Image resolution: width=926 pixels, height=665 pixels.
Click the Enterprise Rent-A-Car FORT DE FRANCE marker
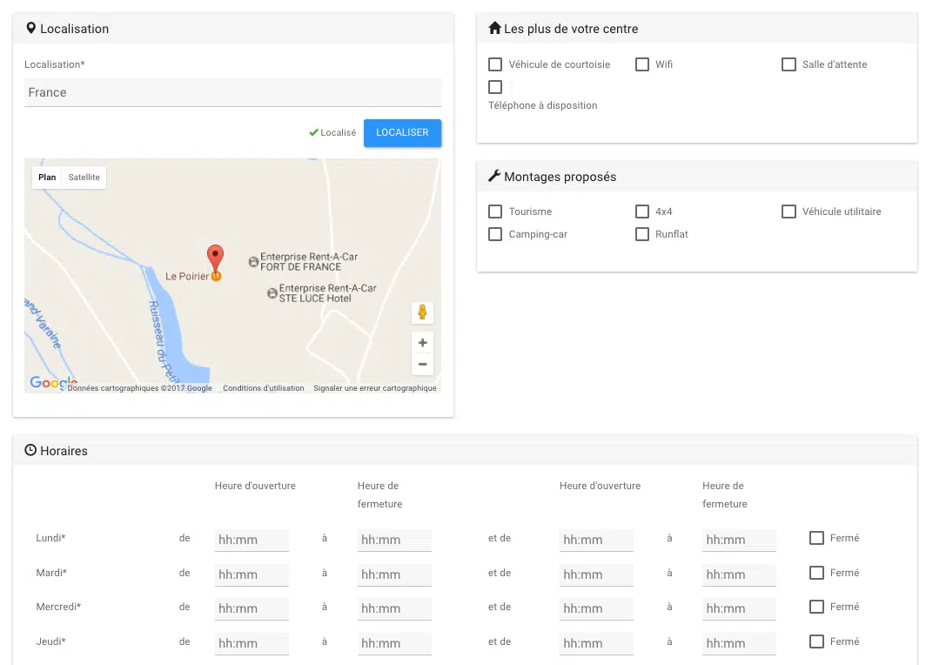[x=254, y=261]
